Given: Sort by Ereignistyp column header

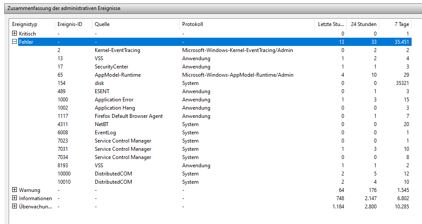Looking at the screenshot, I should [32, 24].
